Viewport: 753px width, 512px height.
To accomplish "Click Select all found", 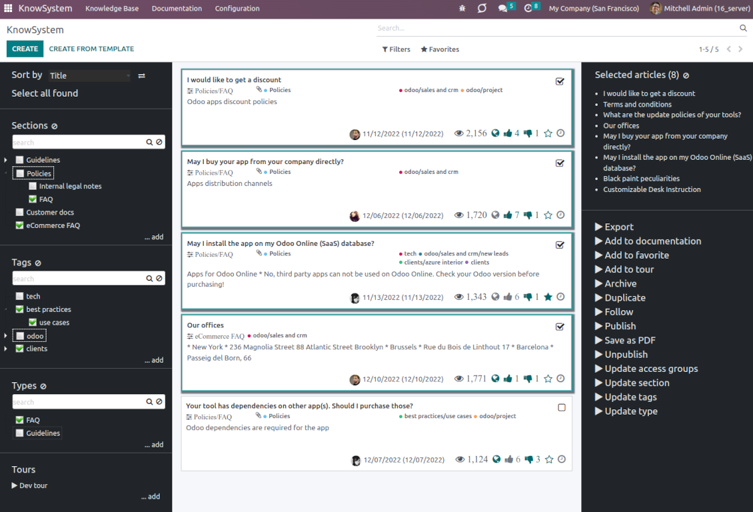I will [45, 93].
